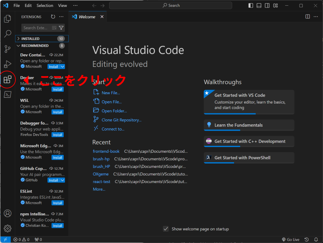Refresh the extensions list

[53, 17]
